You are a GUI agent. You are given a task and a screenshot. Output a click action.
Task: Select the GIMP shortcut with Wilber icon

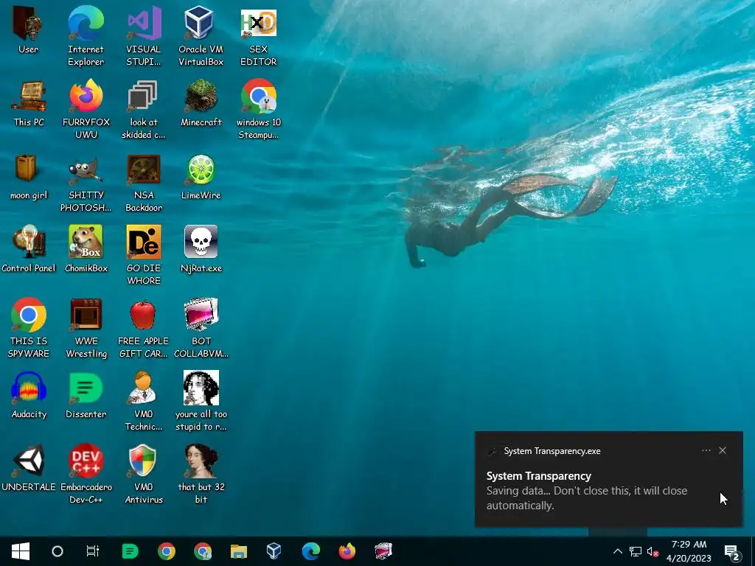pyautogui.click(x=86, y=183)
